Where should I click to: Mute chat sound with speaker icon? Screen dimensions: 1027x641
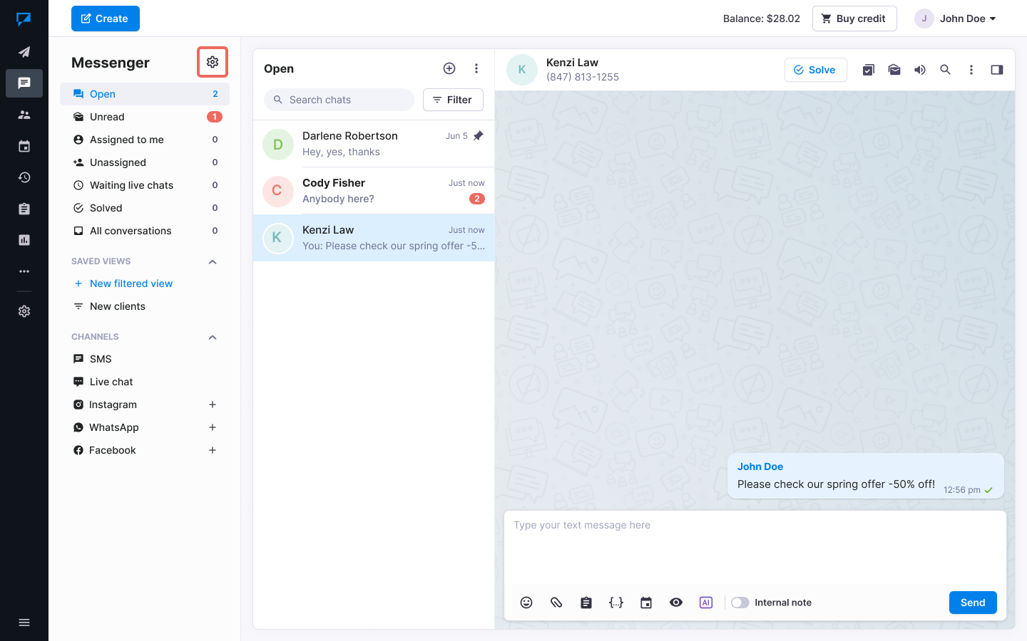pyautogui.click(x=920, y=70)
